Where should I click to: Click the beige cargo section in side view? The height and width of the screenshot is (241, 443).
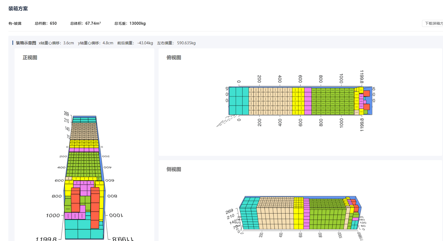(275, 214)
